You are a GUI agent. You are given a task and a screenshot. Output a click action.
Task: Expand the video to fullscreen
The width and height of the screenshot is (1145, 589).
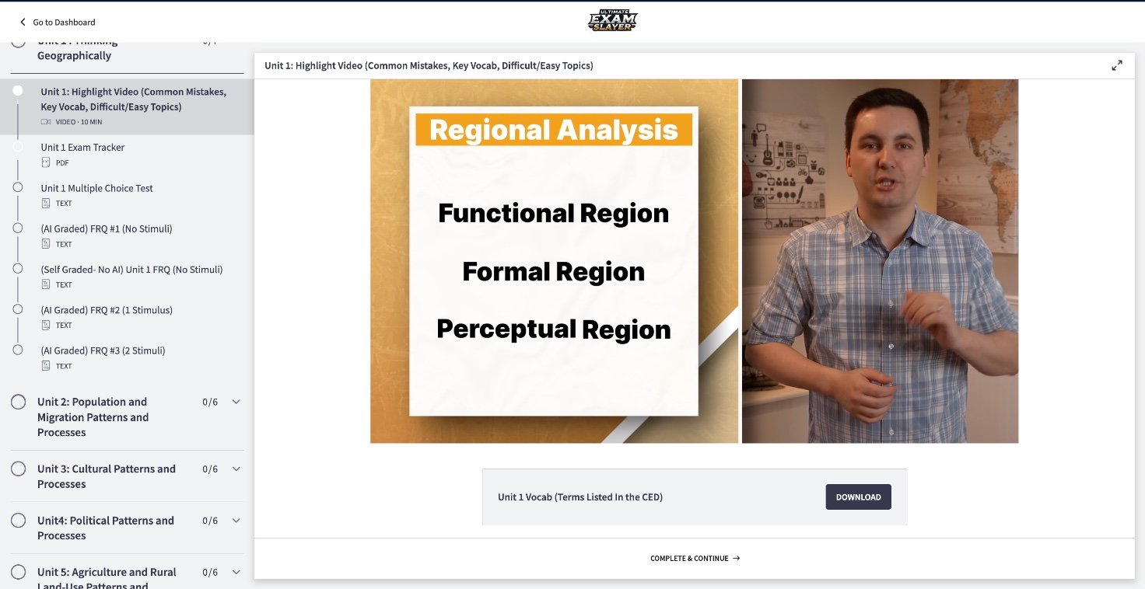click(1117, 65)
